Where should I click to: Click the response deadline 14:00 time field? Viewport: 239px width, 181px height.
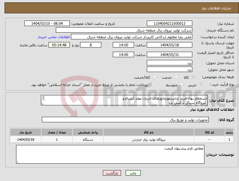(123, 45)
